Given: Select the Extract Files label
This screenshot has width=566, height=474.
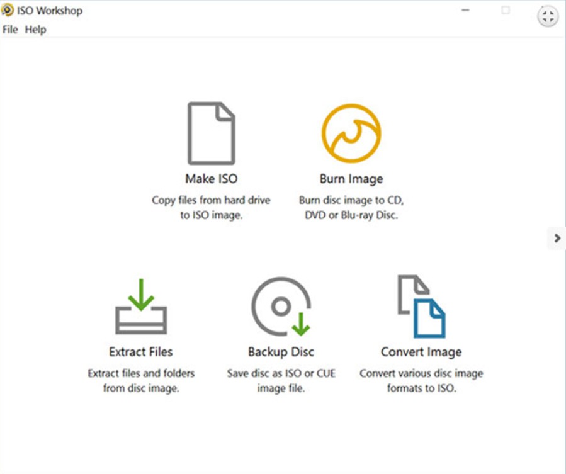Looking at the screenshot, I should (141, 352).
